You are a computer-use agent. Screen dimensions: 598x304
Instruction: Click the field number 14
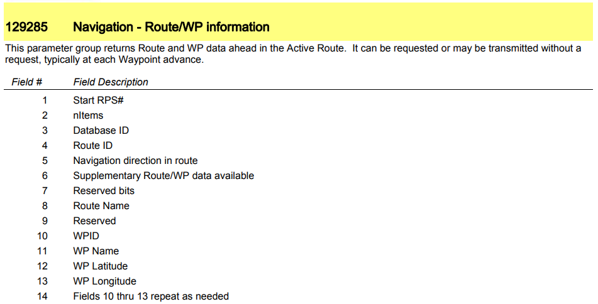(42, 296)
